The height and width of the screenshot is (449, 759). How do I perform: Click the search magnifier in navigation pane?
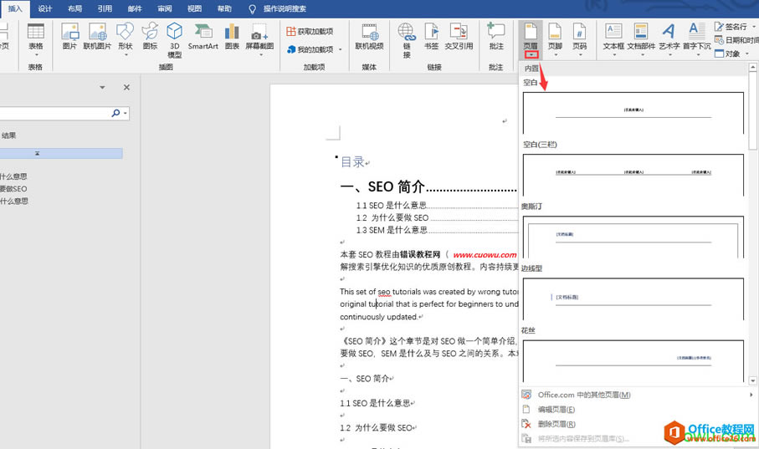coord(115,113)
